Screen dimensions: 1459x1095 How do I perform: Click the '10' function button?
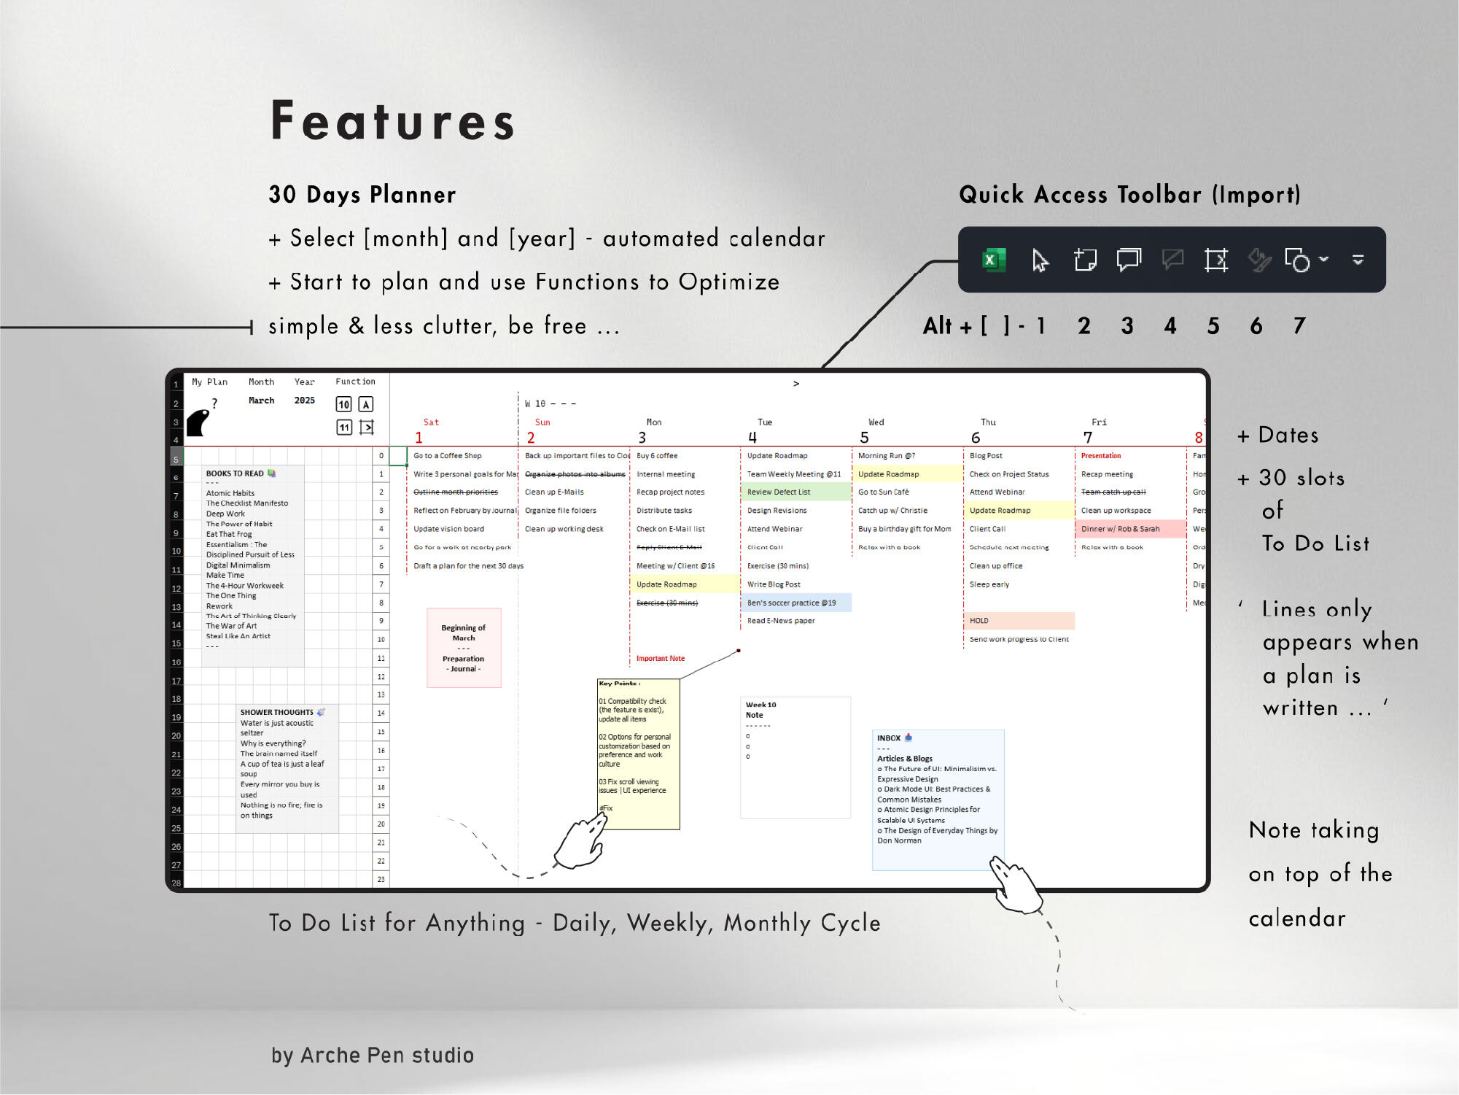coord(343,404)
